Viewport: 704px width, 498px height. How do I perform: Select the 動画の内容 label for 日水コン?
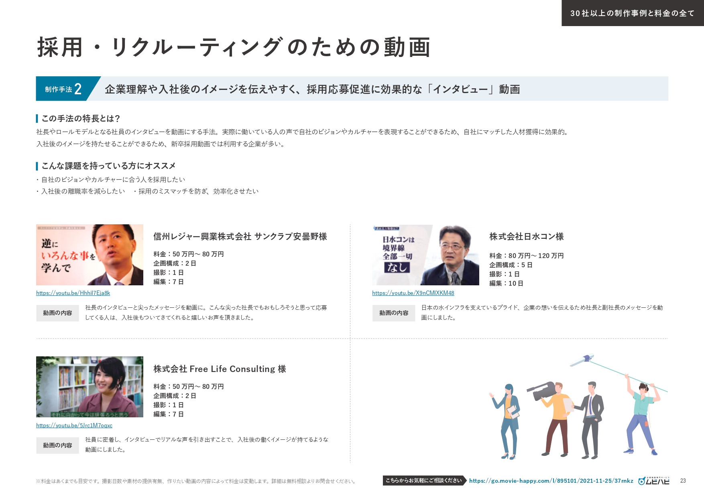394,313
